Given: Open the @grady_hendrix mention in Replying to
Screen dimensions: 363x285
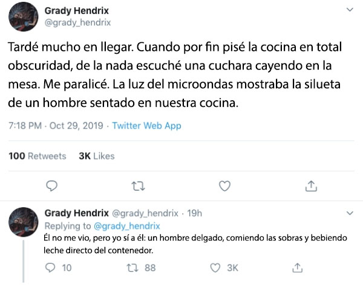Looking at the screenshot, I should click(x=127, y=226).
